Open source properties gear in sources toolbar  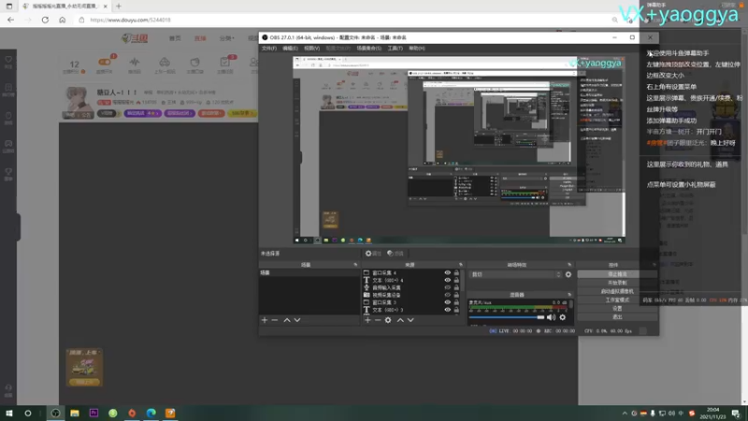pyautogui.click(x=388, y=320)
